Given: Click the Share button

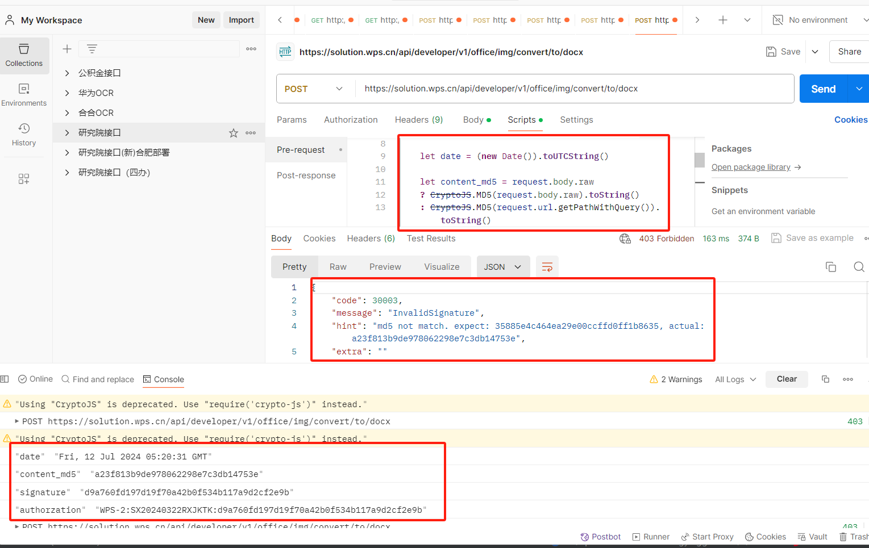Looking at the screenshot, I should [x=849, y=52].
